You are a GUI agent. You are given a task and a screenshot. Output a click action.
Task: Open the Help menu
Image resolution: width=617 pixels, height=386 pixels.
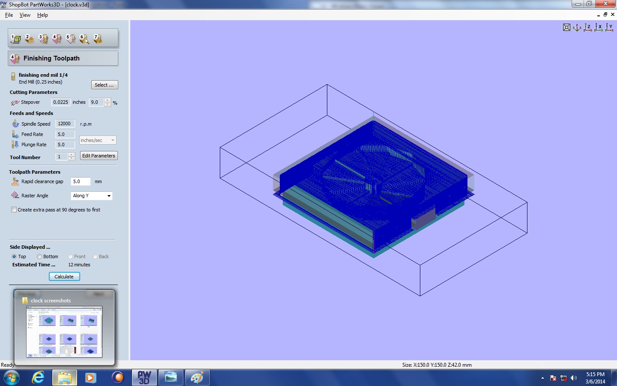[x=42, y=15]
